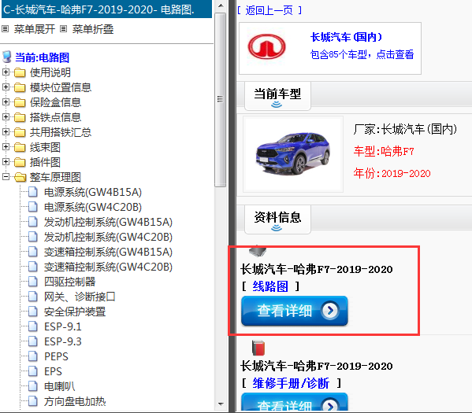Open the PEPS tree item
This screenshot has height=413, width=472.
pyautogui.click(x=56, y=356)
